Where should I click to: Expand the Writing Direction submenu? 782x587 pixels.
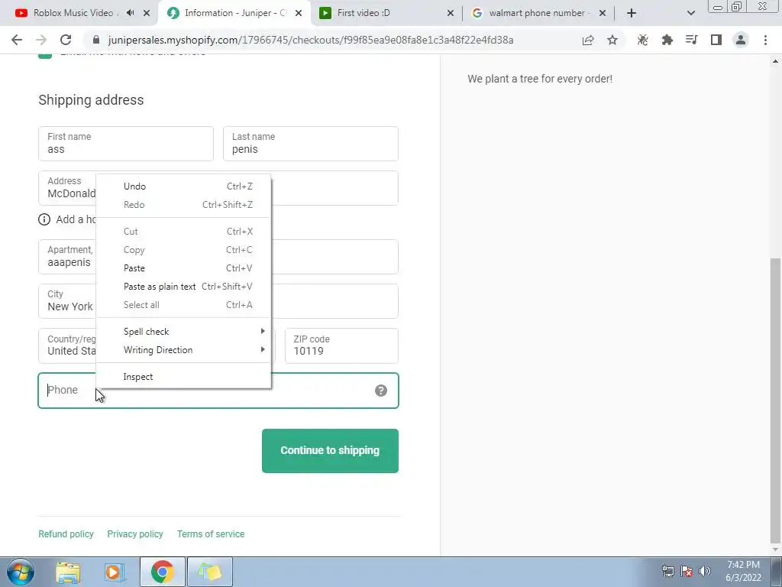click(x=183, y=350)
